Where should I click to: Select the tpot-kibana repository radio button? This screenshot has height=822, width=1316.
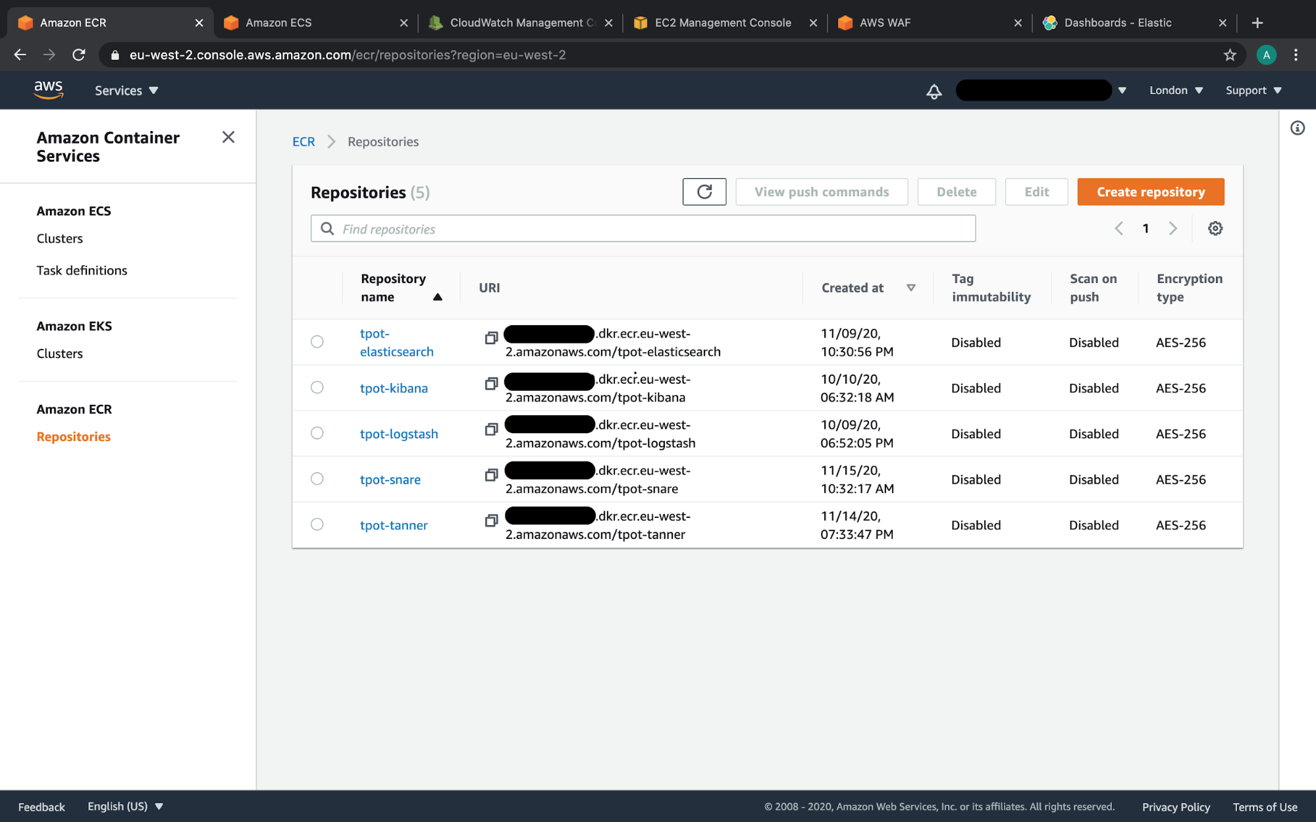click(317, 387)
